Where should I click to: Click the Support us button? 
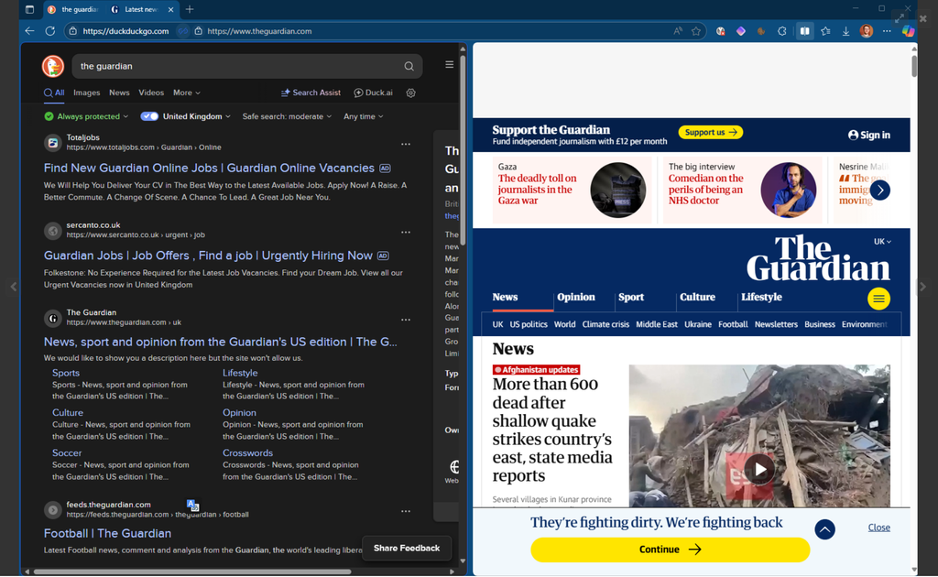(x=710, y=132)
